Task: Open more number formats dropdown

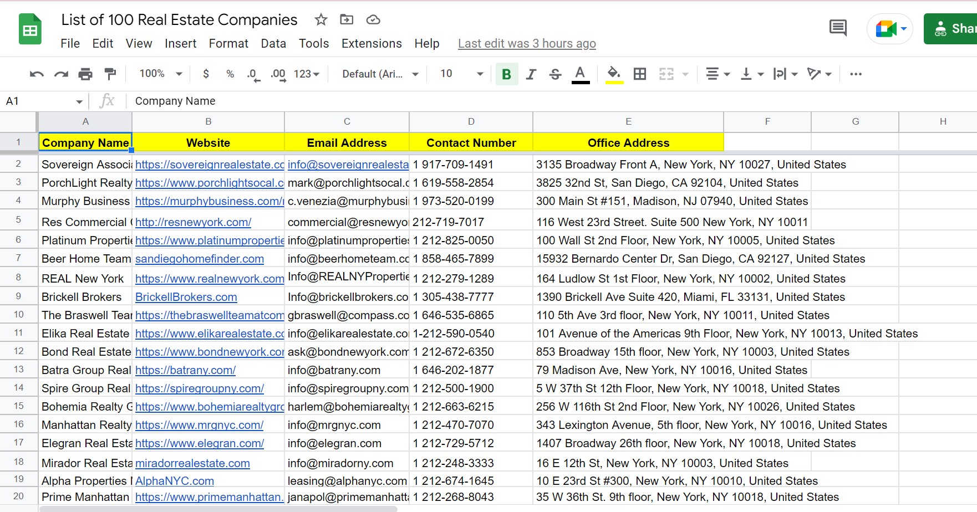Action: (307, 74)
